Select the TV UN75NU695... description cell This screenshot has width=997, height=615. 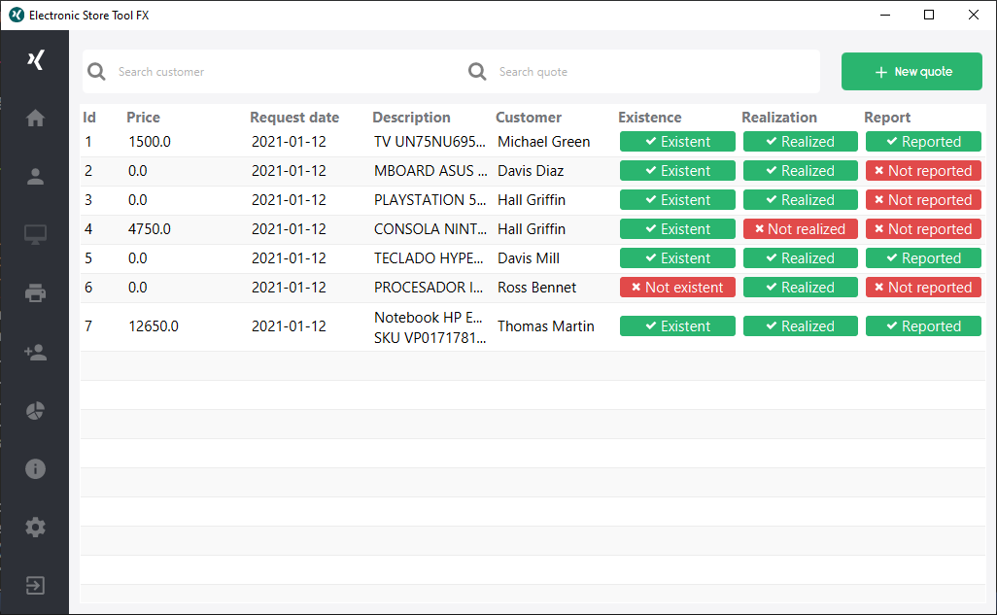click(x=430, y=141)
